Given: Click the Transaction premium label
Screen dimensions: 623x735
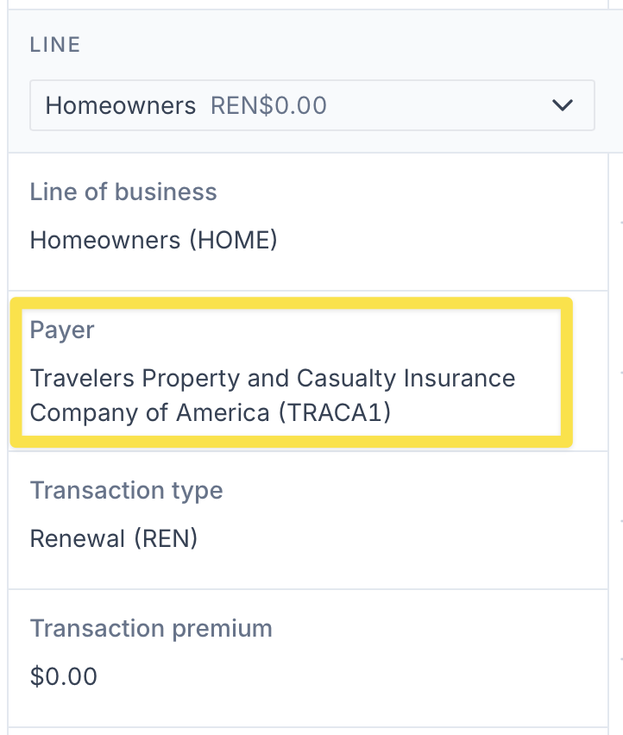Looking at the screenshot, I should point(151,628).
